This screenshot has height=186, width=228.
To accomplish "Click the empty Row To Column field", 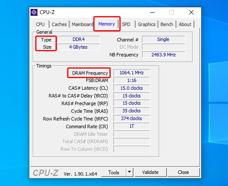I will pyautogui.click(x=131, y=149).
